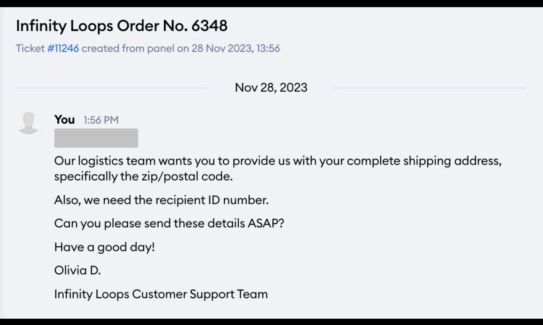
Task: Click the divider line right of the date
Action: pos(429,88)
